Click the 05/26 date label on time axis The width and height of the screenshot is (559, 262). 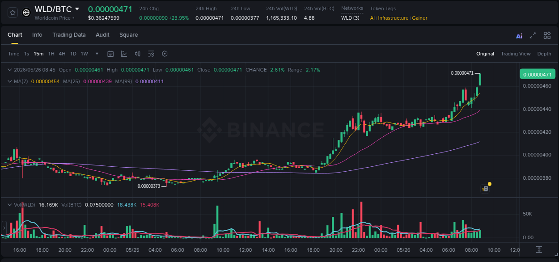403,250
